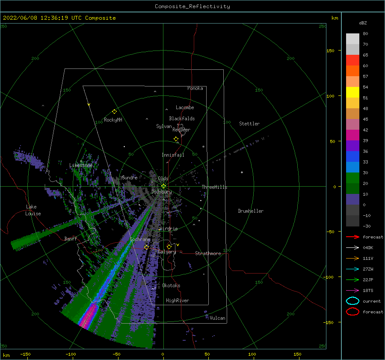Click the magenta 18TS arrow icon

pyautogui.click(x=352, y=291)
